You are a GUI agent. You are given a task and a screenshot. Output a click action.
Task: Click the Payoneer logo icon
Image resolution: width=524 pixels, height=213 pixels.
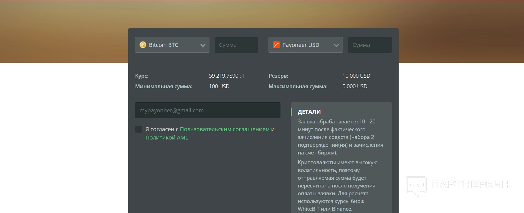tap(276, 45)
